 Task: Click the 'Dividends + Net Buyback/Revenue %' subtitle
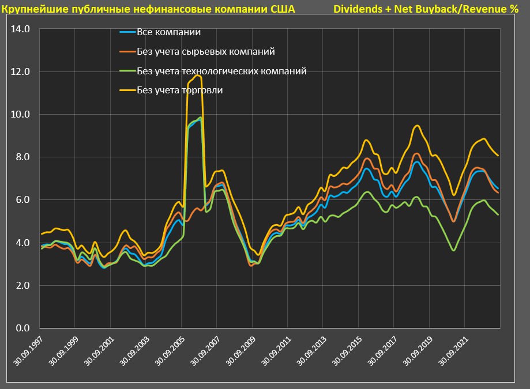pos(426,9)
